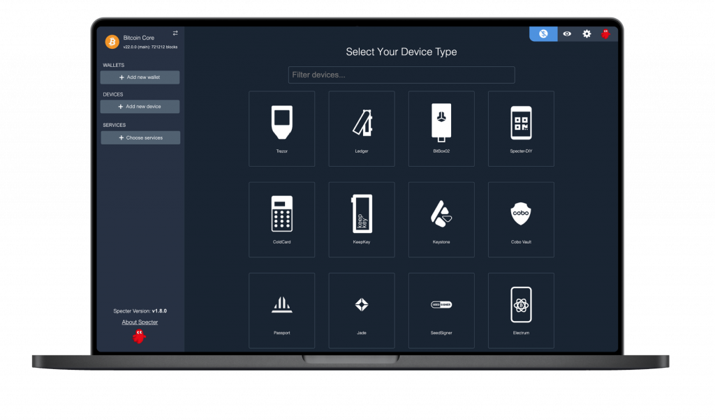
Task: Toggle the blue price display icon
Action: pos(543,33)
